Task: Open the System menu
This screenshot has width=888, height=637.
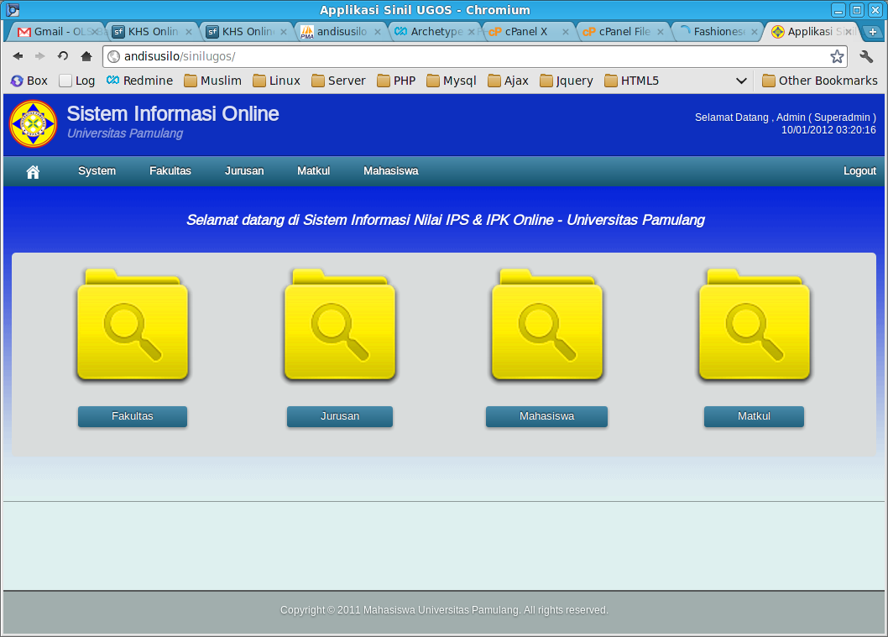Action: [96, 170]
